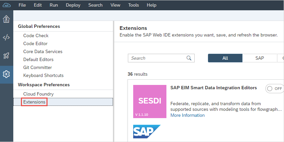Screen dimensions: 284x142
Task: Switch to the All filter tab
Action: 225,58
